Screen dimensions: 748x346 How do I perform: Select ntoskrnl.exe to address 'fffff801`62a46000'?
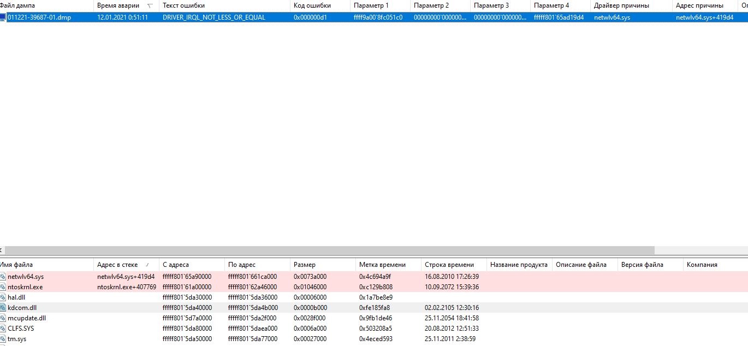(252, 287)
